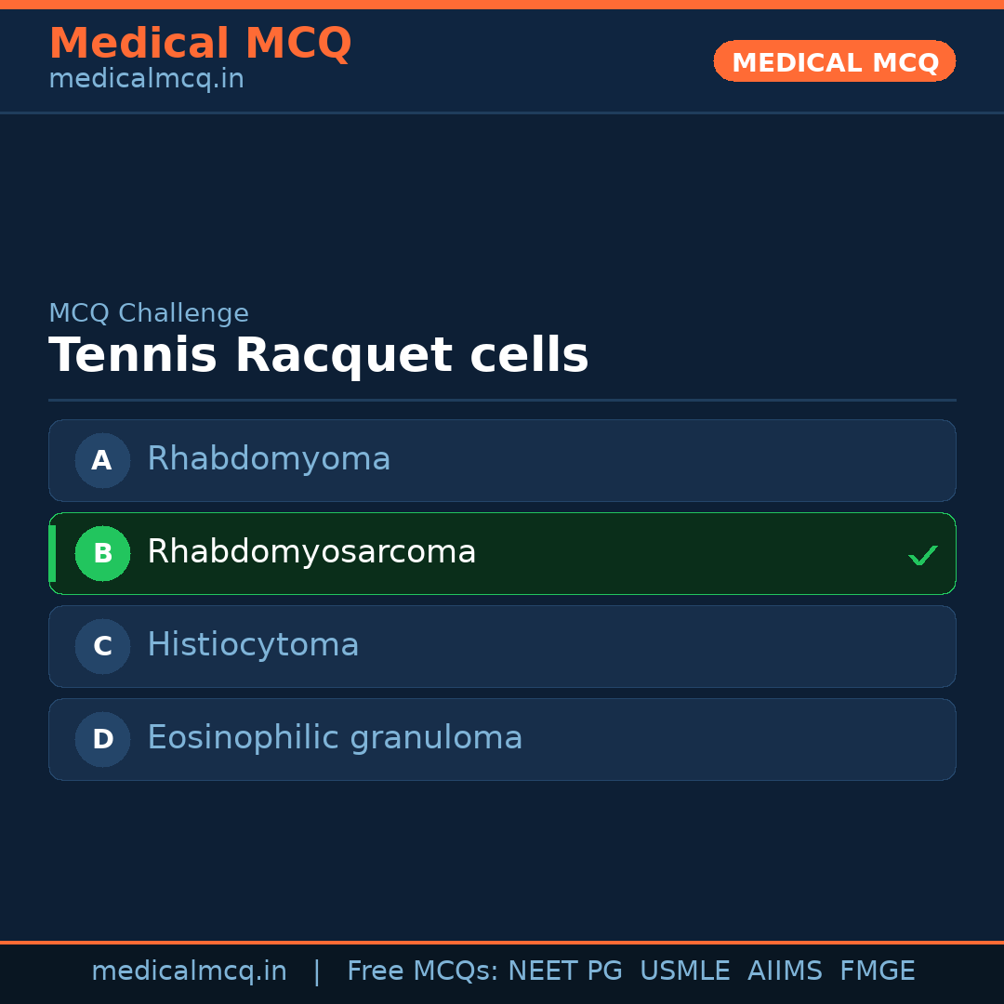Open the medicalmcq.in link in the footer
This screenshot has height=1004, width=1004.
(x=189, y=971)
